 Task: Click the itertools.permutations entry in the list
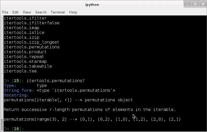pyautogui.click(x=32, y=47)
